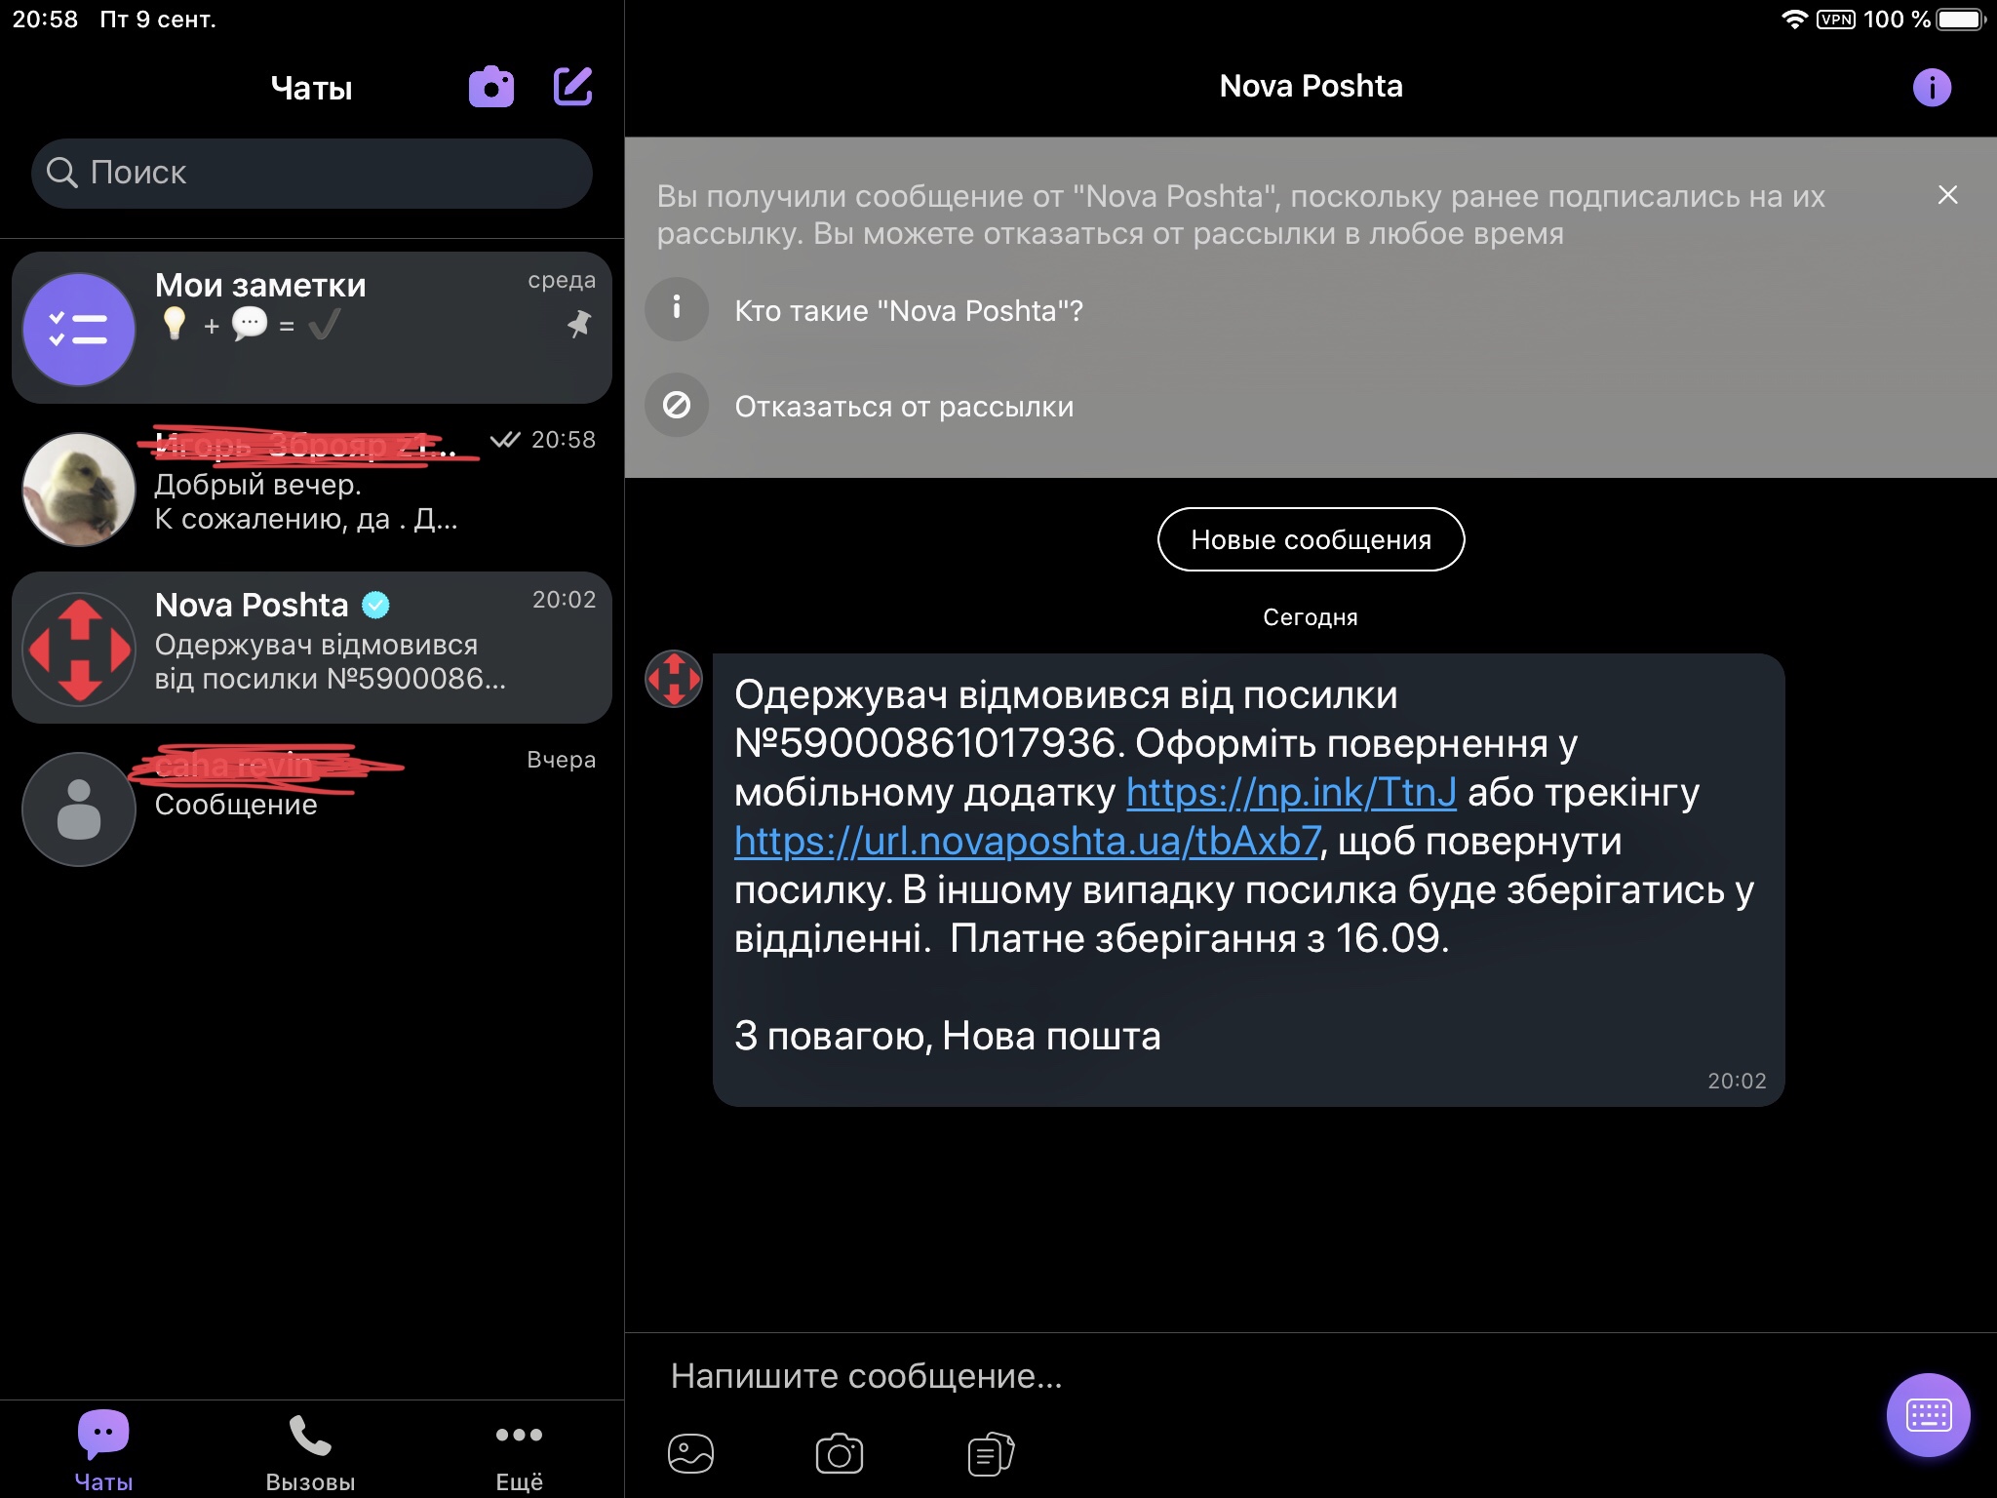The image size is (1997, 1498).
Task: Tap the purple keyboard button
Action: pos(1928,1414)
